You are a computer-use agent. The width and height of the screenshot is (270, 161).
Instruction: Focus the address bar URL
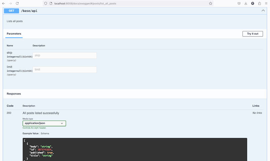(x=85, y=3)
